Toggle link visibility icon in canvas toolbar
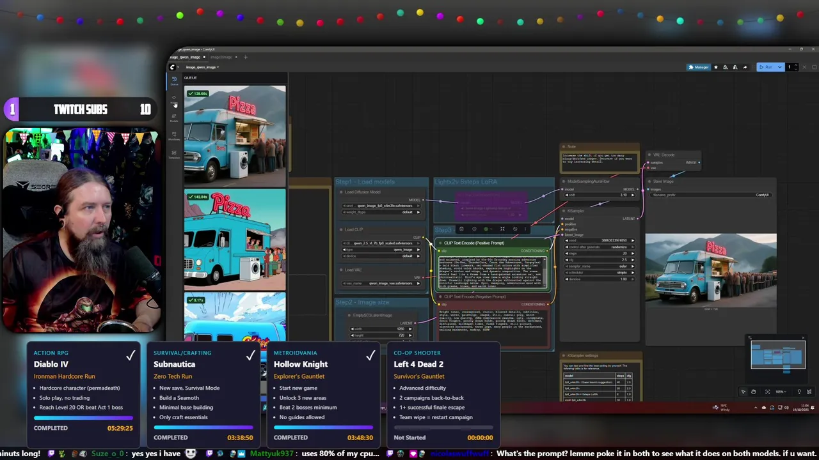Screen dimensions: 819x460 click(809, 392)
